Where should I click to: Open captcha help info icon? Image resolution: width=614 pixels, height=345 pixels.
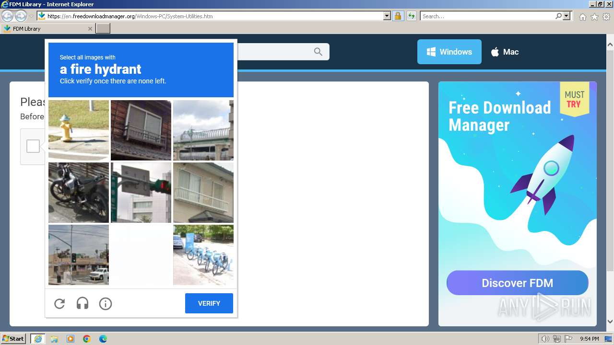tap(106, 303)
